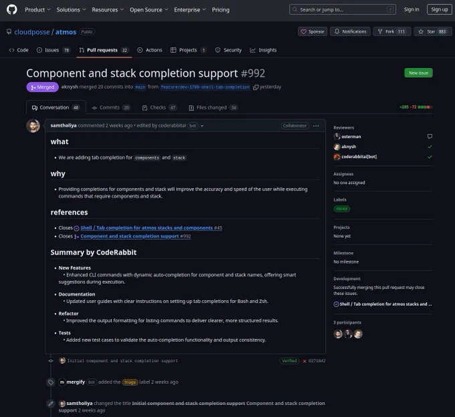The width and height of the screenshot is (455, 417).
Task: Expand the Resources menu
Action: point(108,9)
